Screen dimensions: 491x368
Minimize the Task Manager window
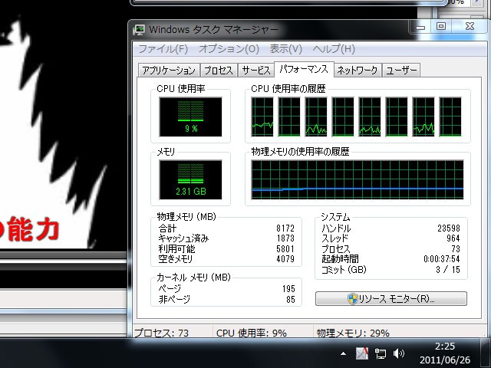[x=420, y=27]
